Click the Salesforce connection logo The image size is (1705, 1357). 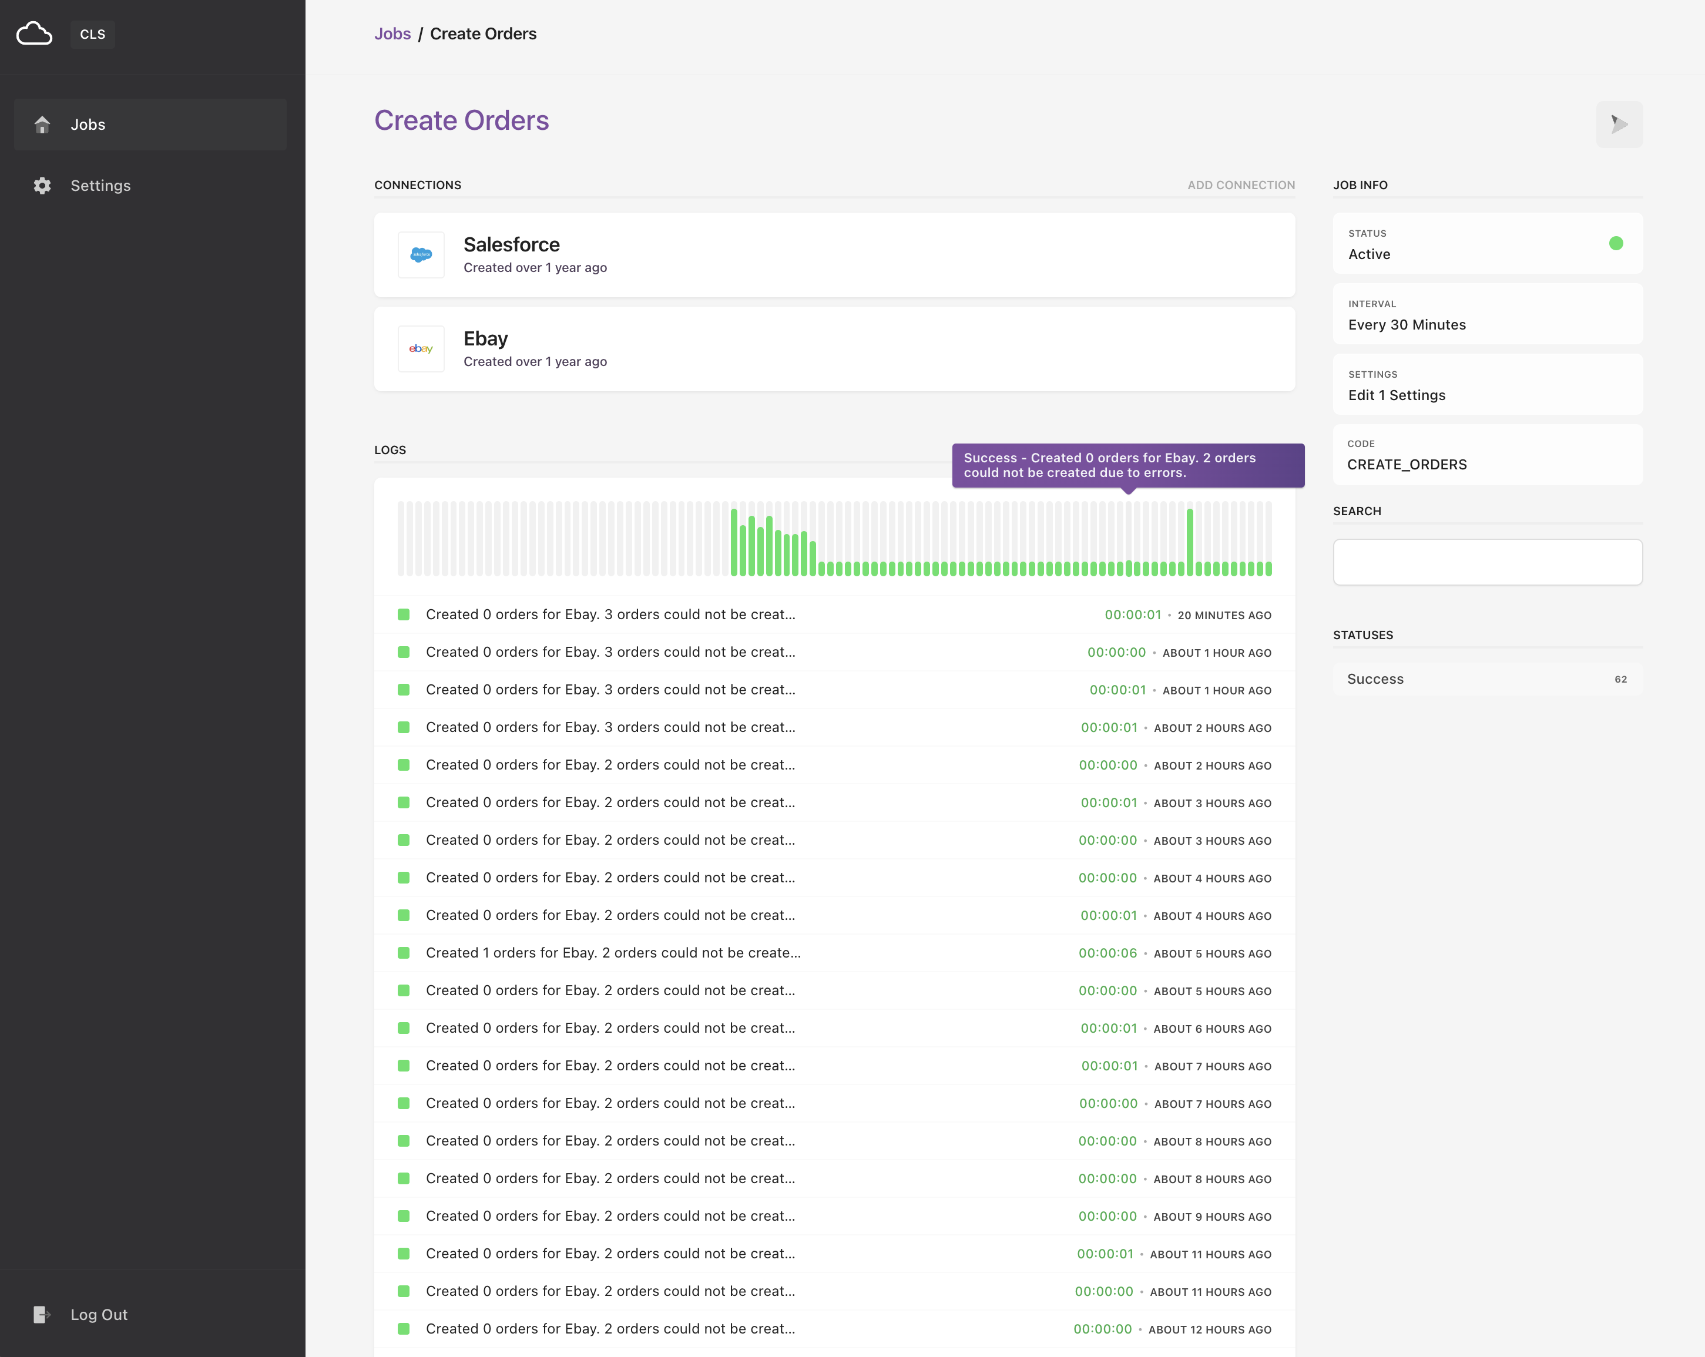(421, 254)
